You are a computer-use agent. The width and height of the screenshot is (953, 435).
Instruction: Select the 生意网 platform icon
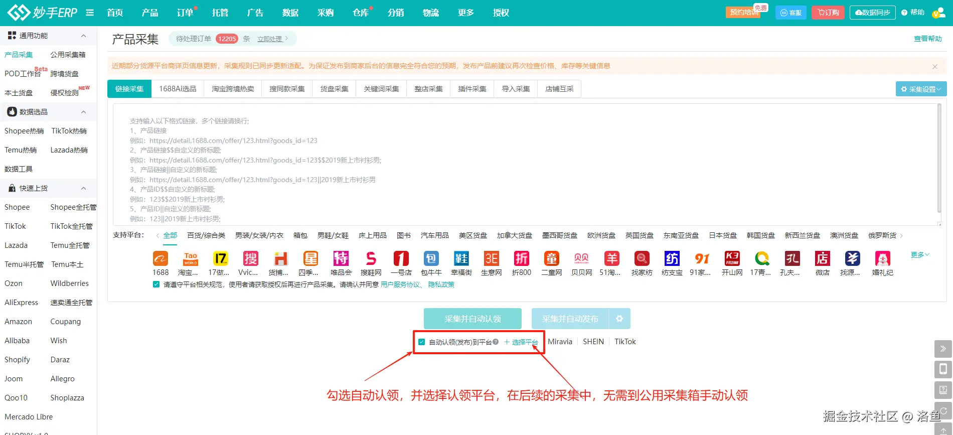pos(492,258)
